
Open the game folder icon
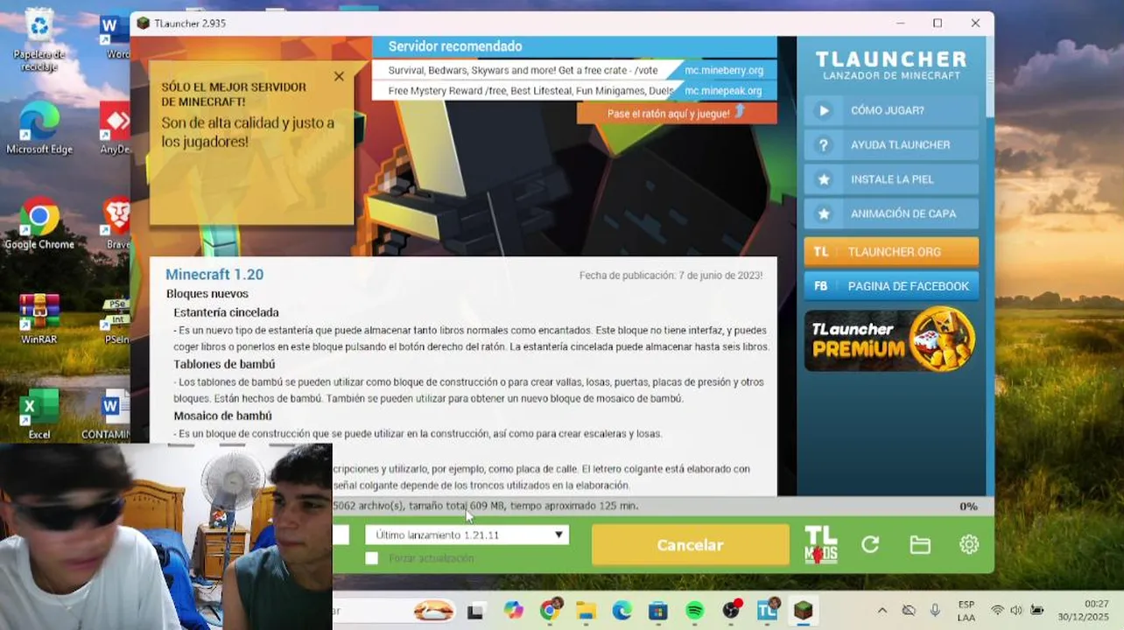coord(920,544)
